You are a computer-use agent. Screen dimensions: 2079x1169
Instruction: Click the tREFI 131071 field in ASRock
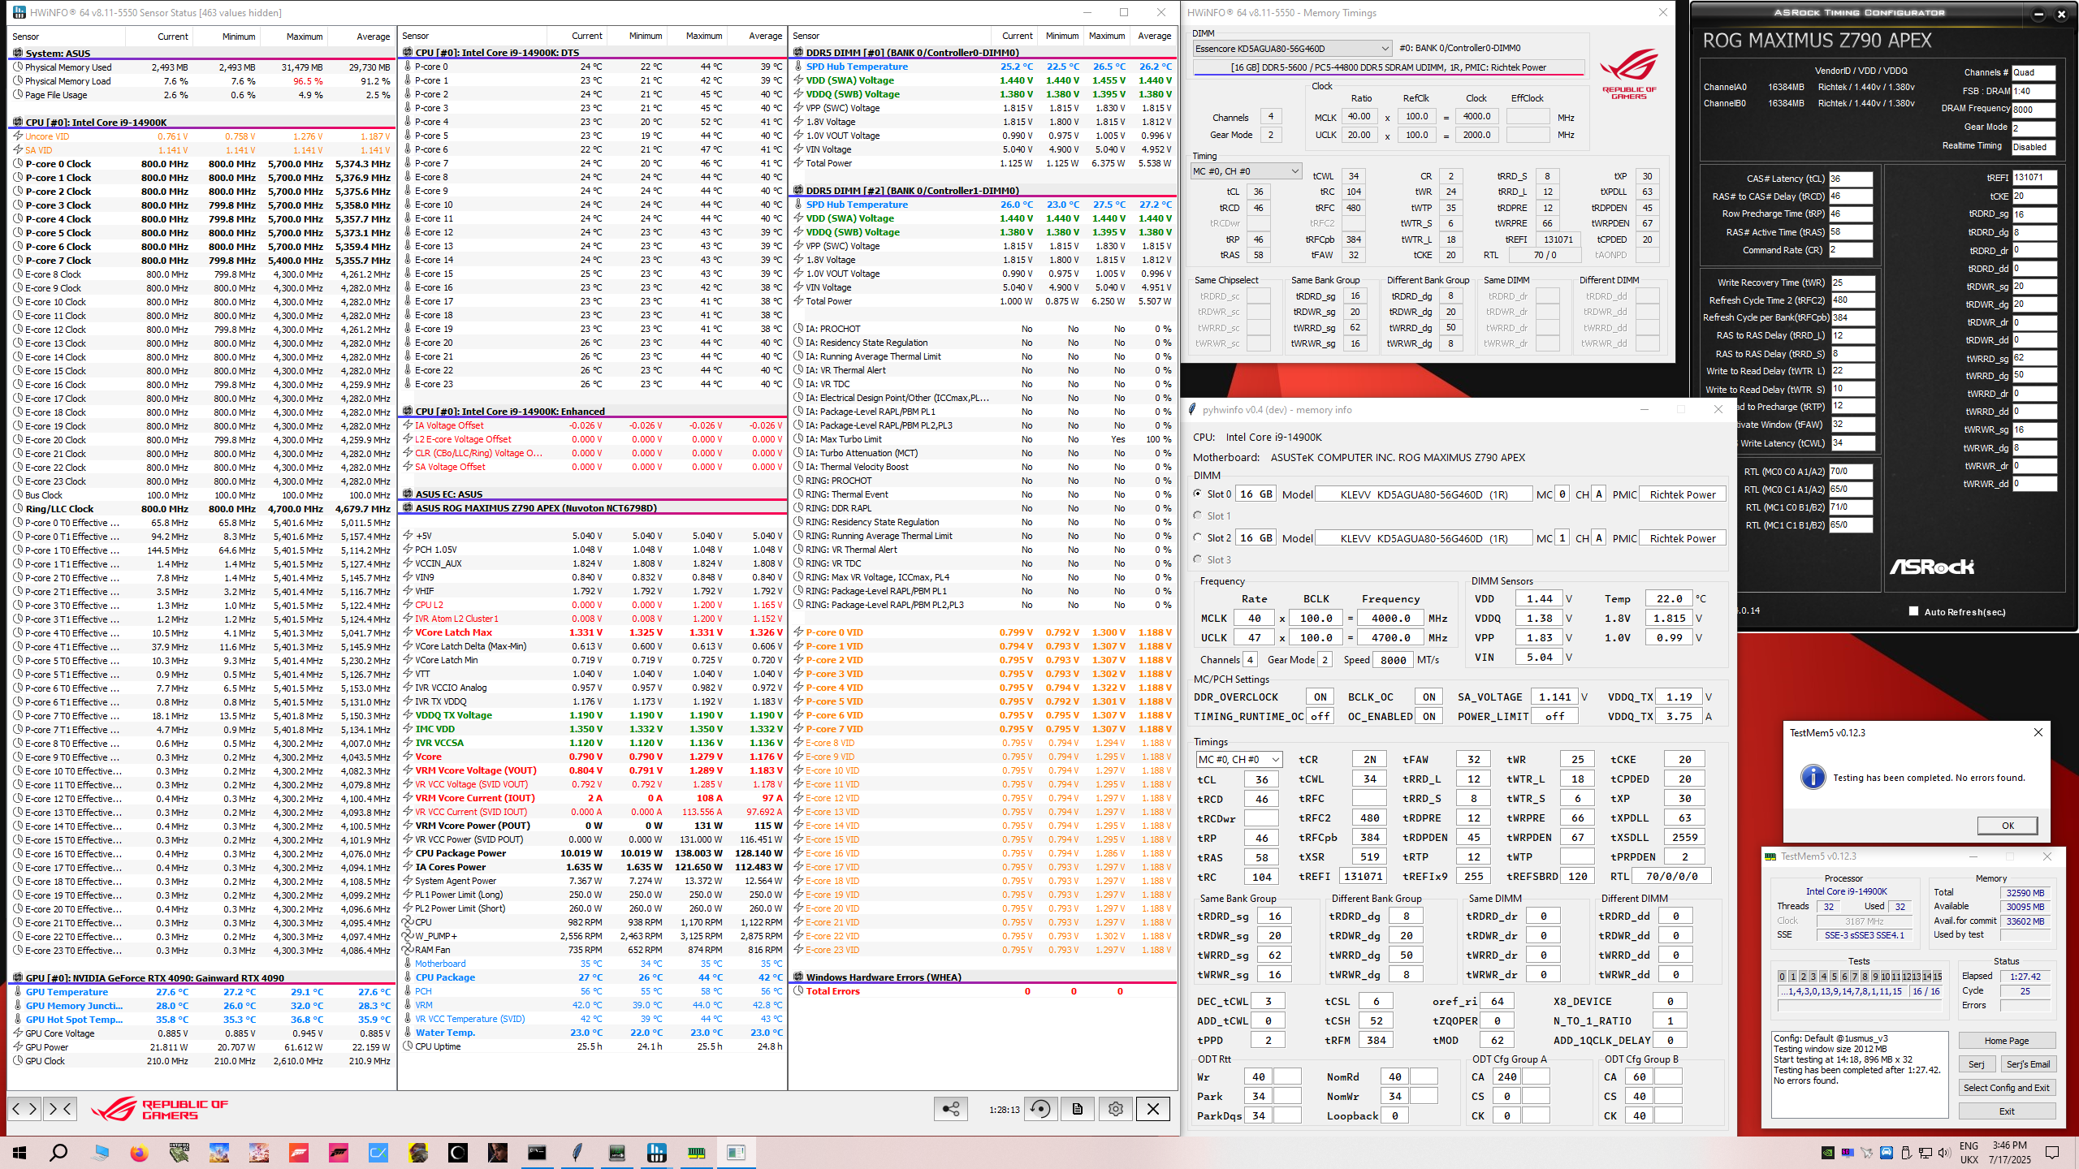tap(2034, 178)
